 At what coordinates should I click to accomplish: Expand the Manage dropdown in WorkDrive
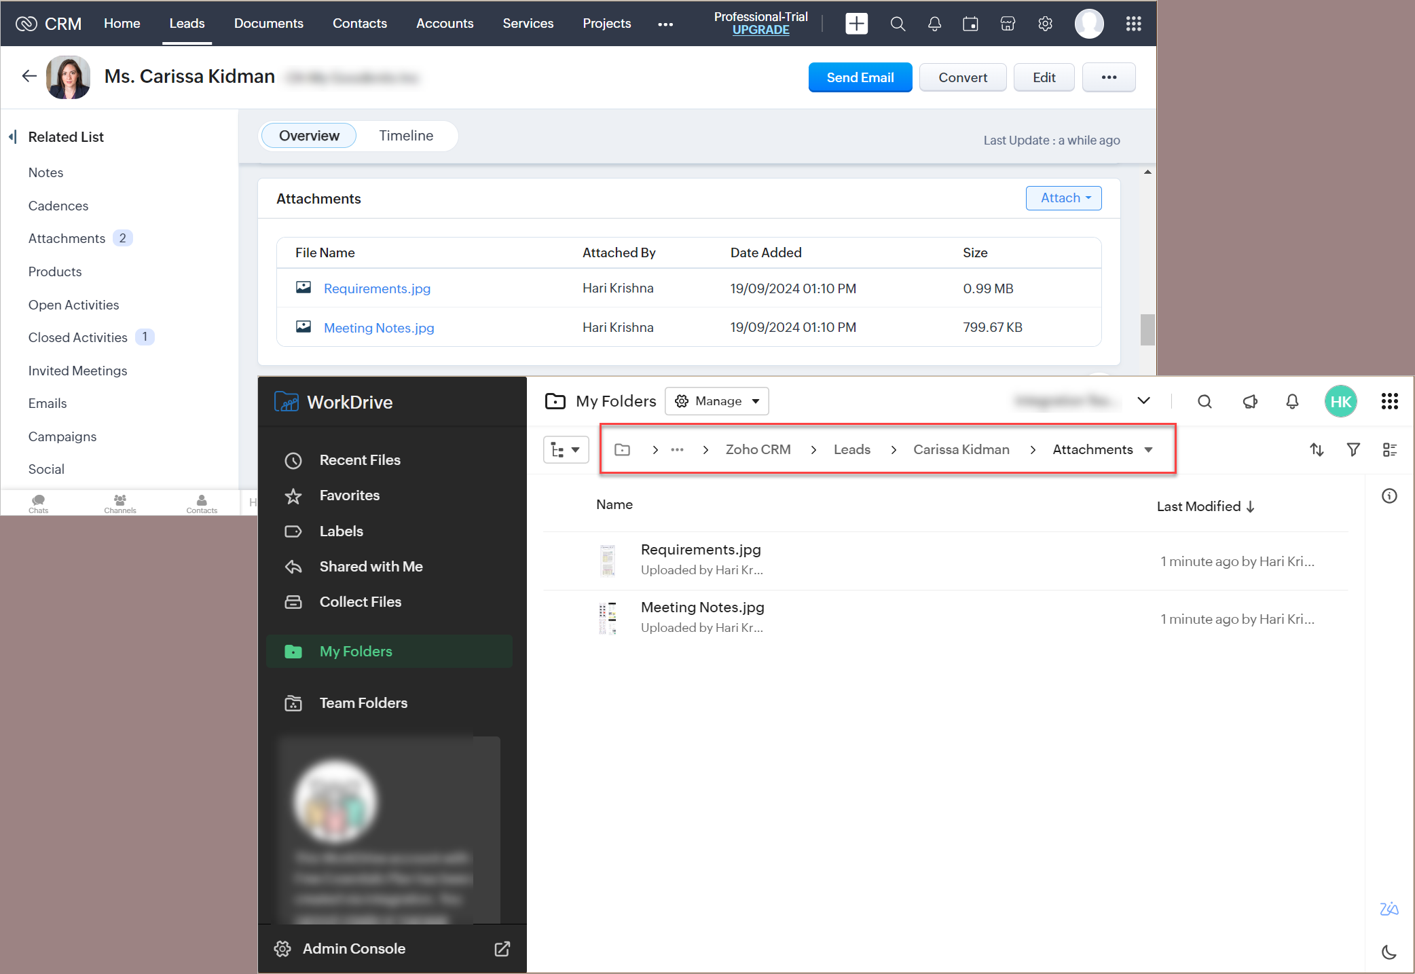pyautogui.click(x=717, y=401)
